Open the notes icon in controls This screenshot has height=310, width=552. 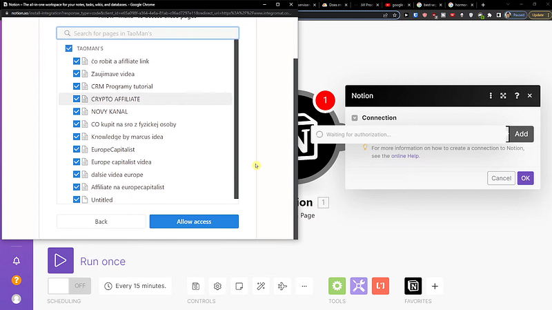[239, 286]
